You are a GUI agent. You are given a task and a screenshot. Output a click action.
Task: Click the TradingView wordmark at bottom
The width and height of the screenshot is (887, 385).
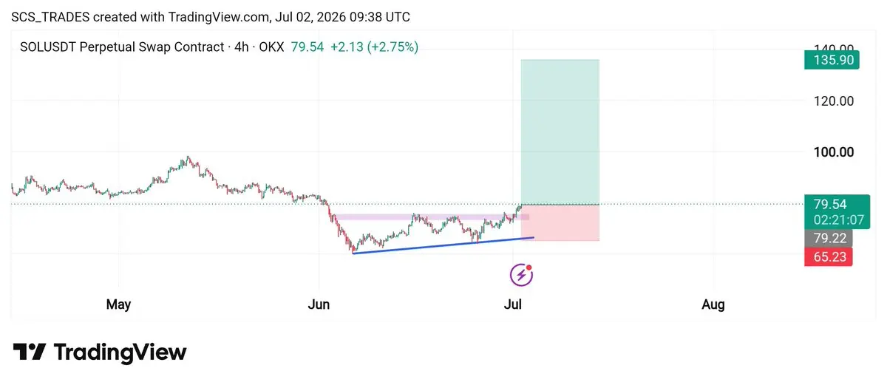click(120, 352)
